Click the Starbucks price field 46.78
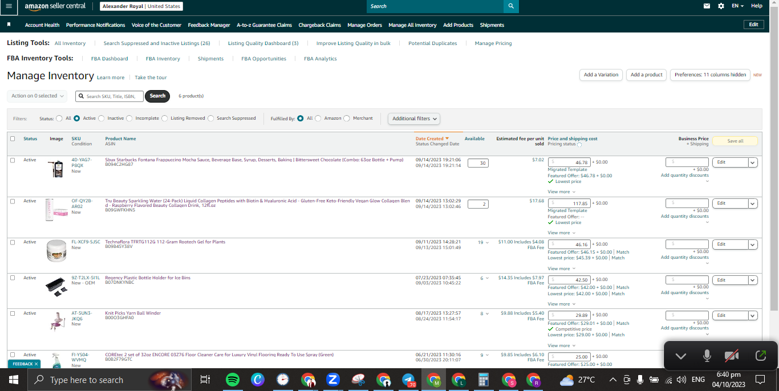The image size is (779, 391). [569, 162]
